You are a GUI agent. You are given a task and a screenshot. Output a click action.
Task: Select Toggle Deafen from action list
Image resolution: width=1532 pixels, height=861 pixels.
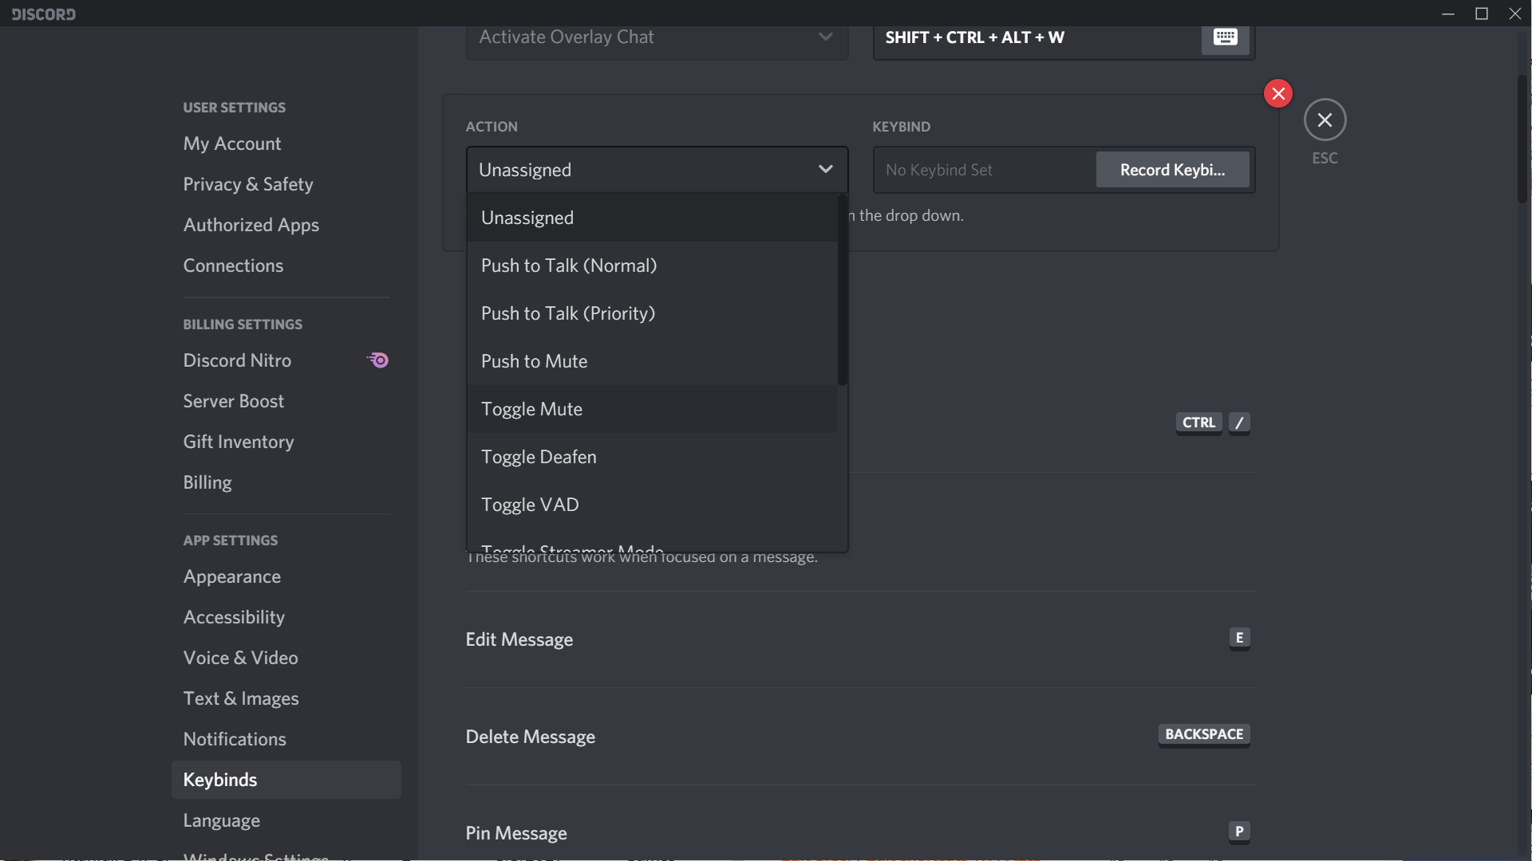coord(539,458)
